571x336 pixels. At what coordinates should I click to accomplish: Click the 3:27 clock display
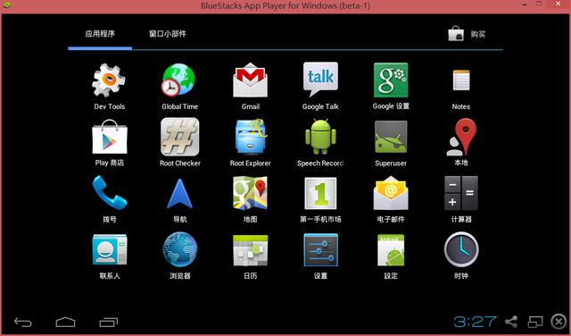point(475,322)
